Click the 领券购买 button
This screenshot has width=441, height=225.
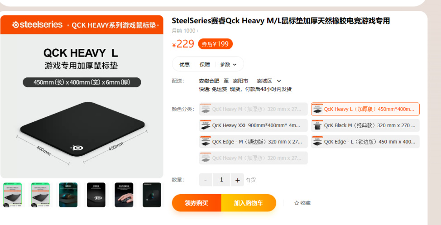197,203
